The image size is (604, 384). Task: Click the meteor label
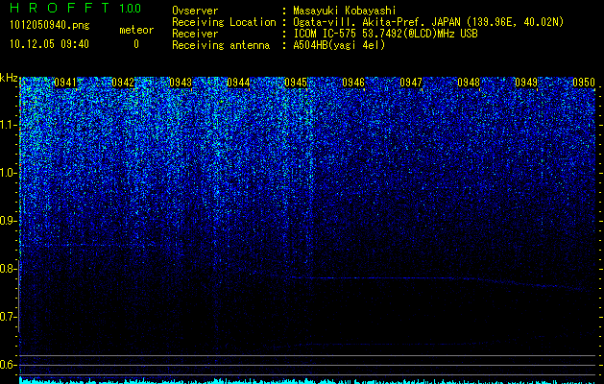(x=136, y=30)
